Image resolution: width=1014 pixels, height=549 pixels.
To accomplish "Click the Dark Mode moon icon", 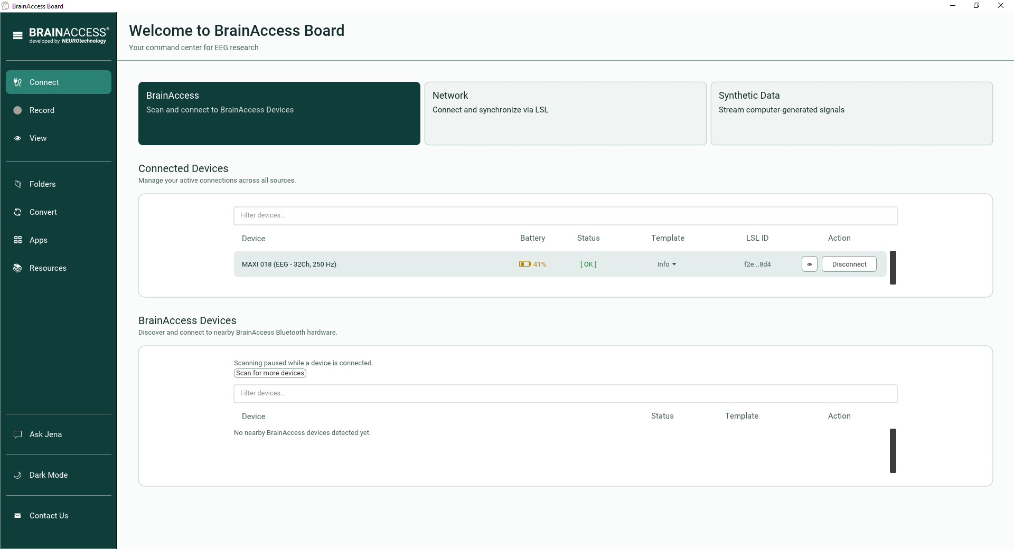I will click(17, 475).
